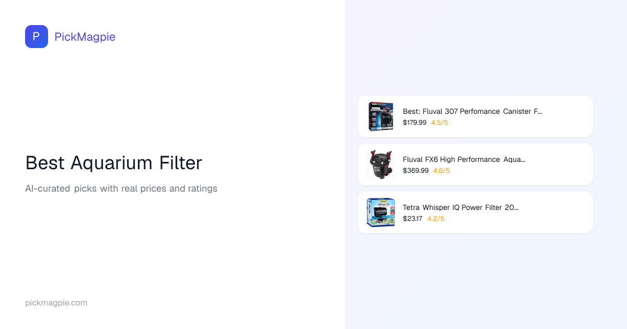Select the Tetra Whisper IQ Power Filter title
This screenshot has height=329, width=627.
(460, 207)
